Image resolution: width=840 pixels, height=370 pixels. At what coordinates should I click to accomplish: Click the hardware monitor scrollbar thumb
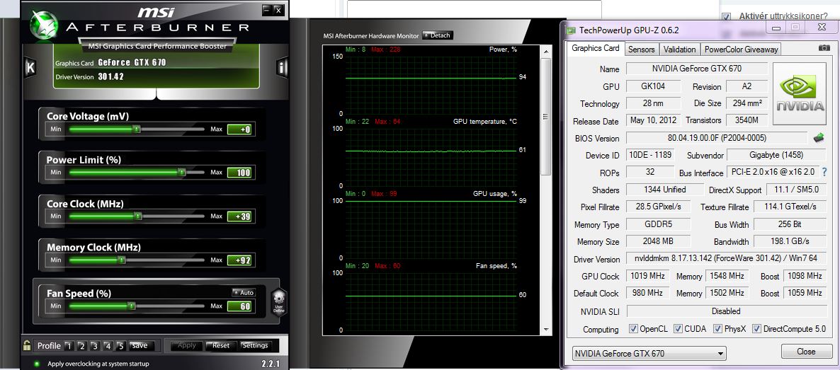coord(546,117)
